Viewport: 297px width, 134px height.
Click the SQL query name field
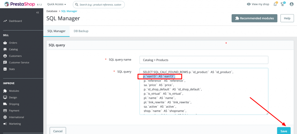click(204, 60)
